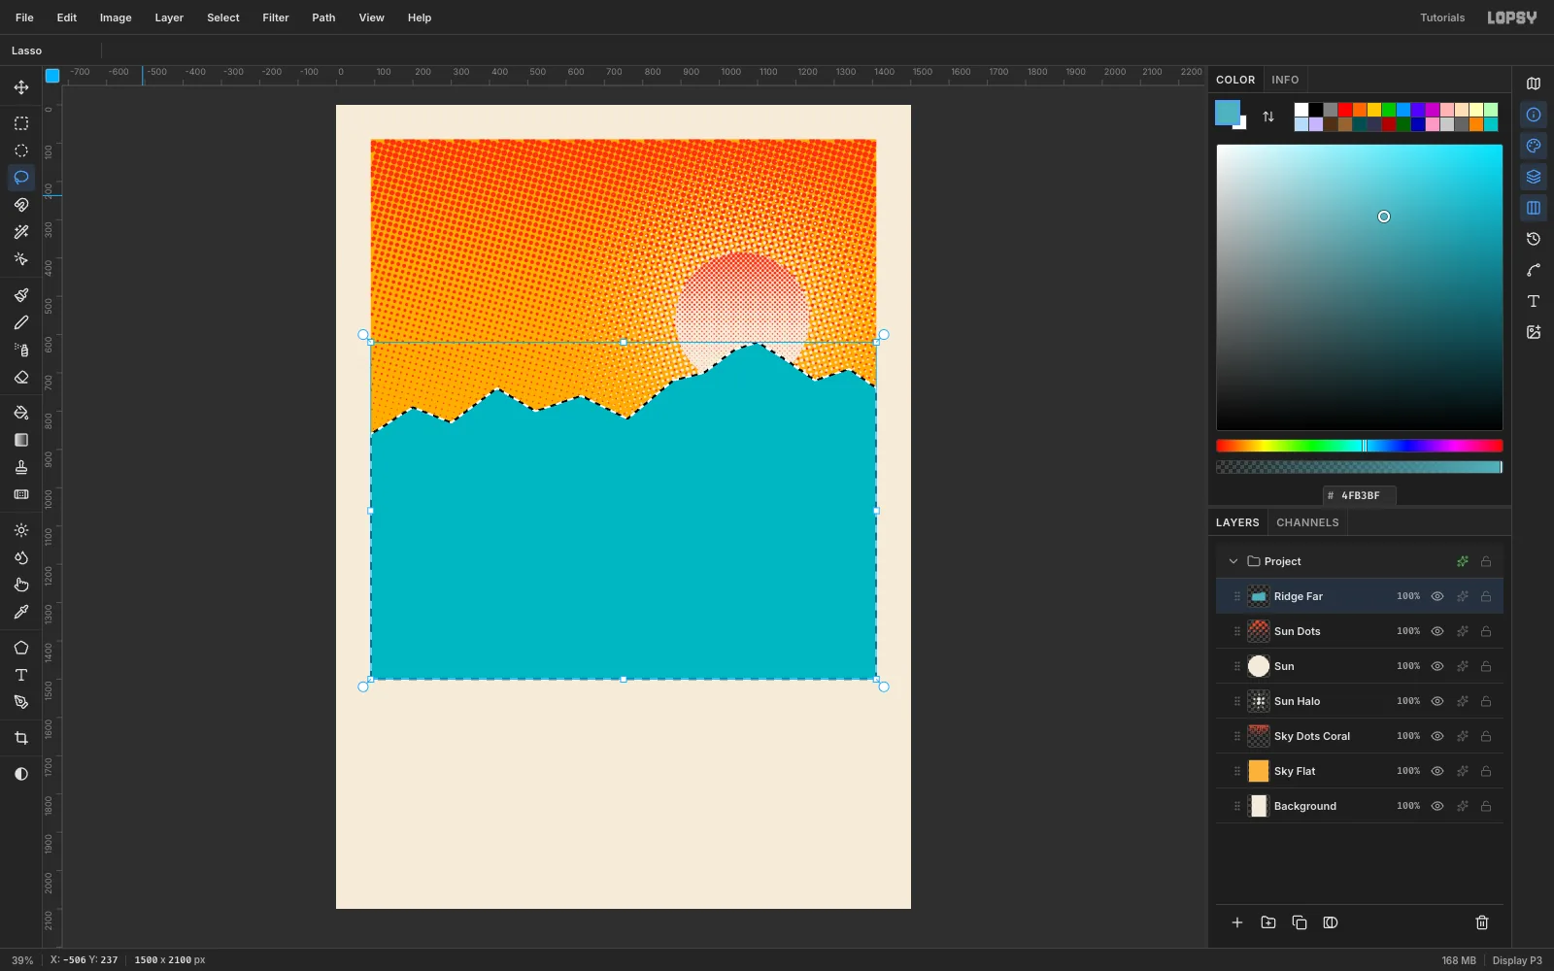
Task: Lock the Background layer
Action: 1486,806
